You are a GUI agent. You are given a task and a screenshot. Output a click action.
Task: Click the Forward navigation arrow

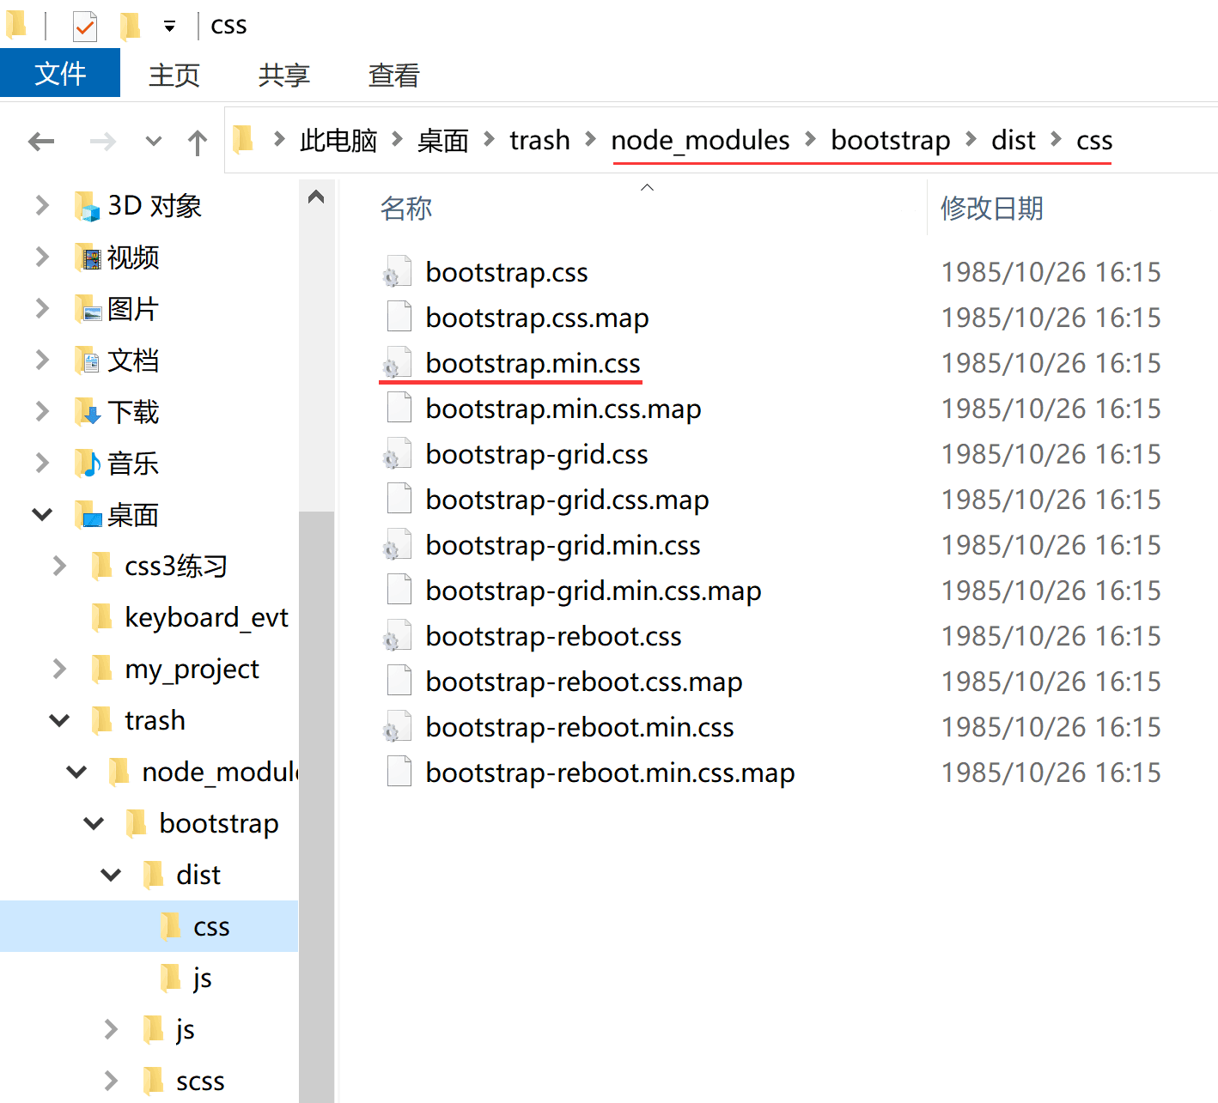point(103,141)
